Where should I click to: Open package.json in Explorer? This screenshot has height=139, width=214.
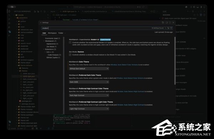[x=27, y=101]
